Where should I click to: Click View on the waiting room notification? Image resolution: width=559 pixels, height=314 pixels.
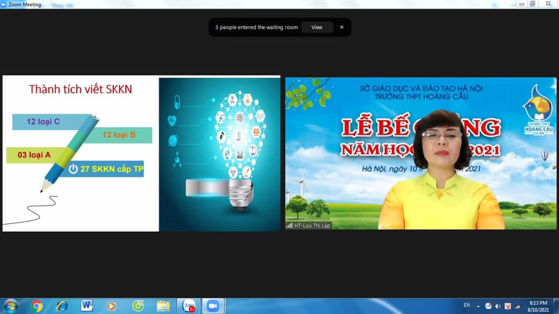click(x=317, y=27)
